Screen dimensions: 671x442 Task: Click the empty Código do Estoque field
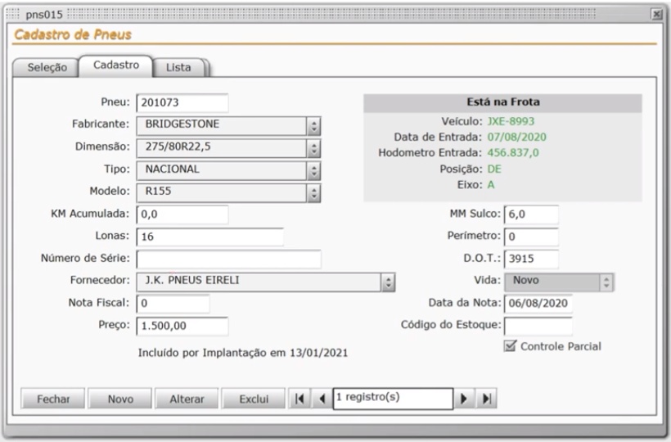click(x=538, y=326)
